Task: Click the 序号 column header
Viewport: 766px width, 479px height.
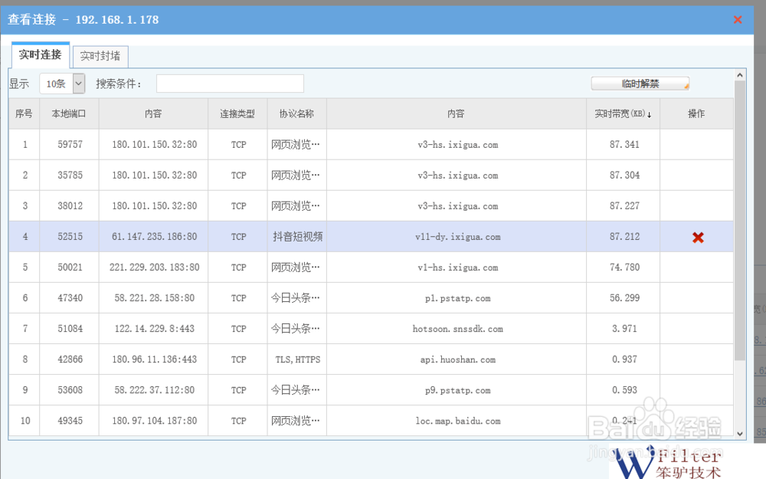Action: tap(24, 114)
